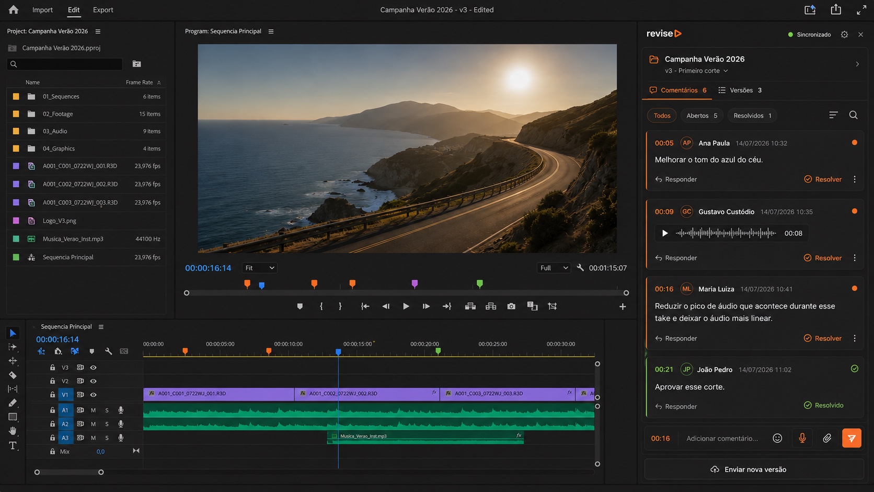
Task: Jump to In point button
Action: [x=365, y=306]
